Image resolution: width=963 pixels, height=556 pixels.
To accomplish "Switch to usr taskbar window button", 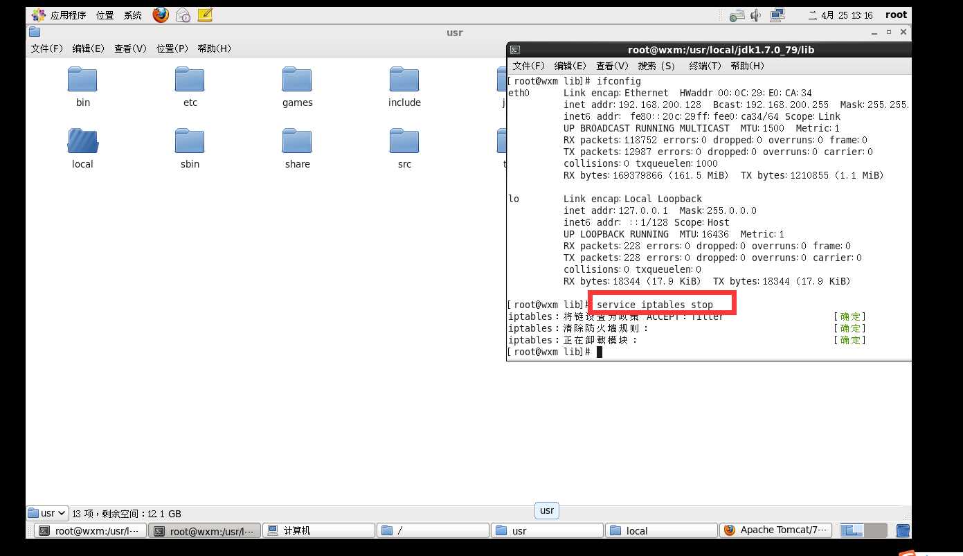I will pos(548,531).
